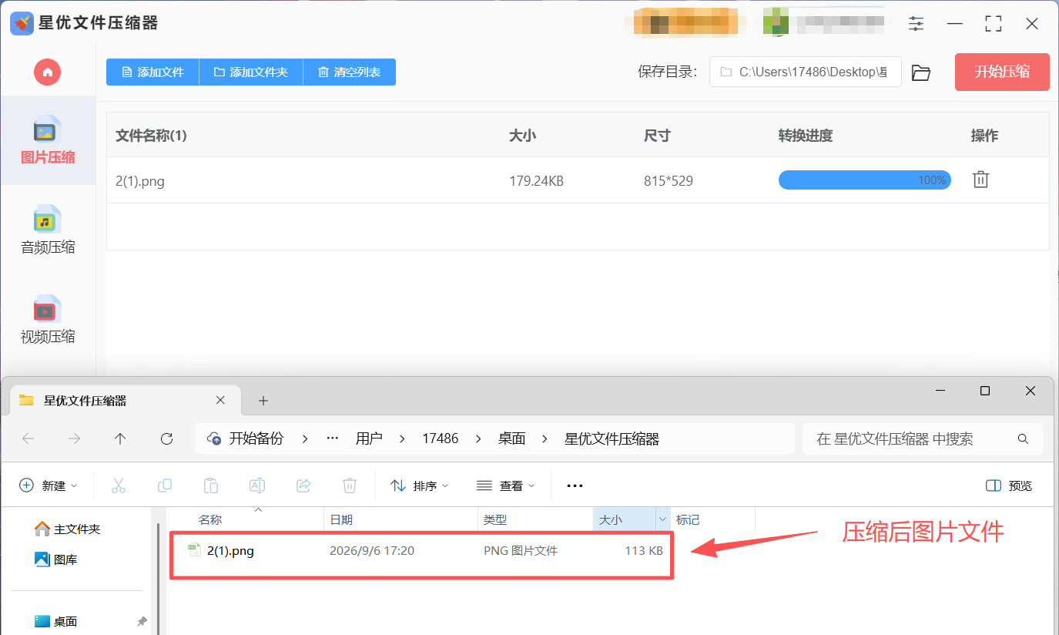Go back in File Explorer

(x=28, y=438)
